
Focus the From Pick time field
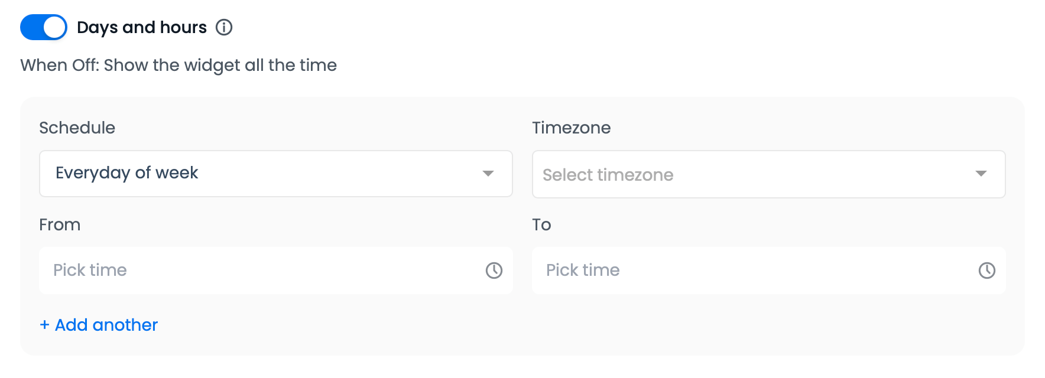(260, 271)
